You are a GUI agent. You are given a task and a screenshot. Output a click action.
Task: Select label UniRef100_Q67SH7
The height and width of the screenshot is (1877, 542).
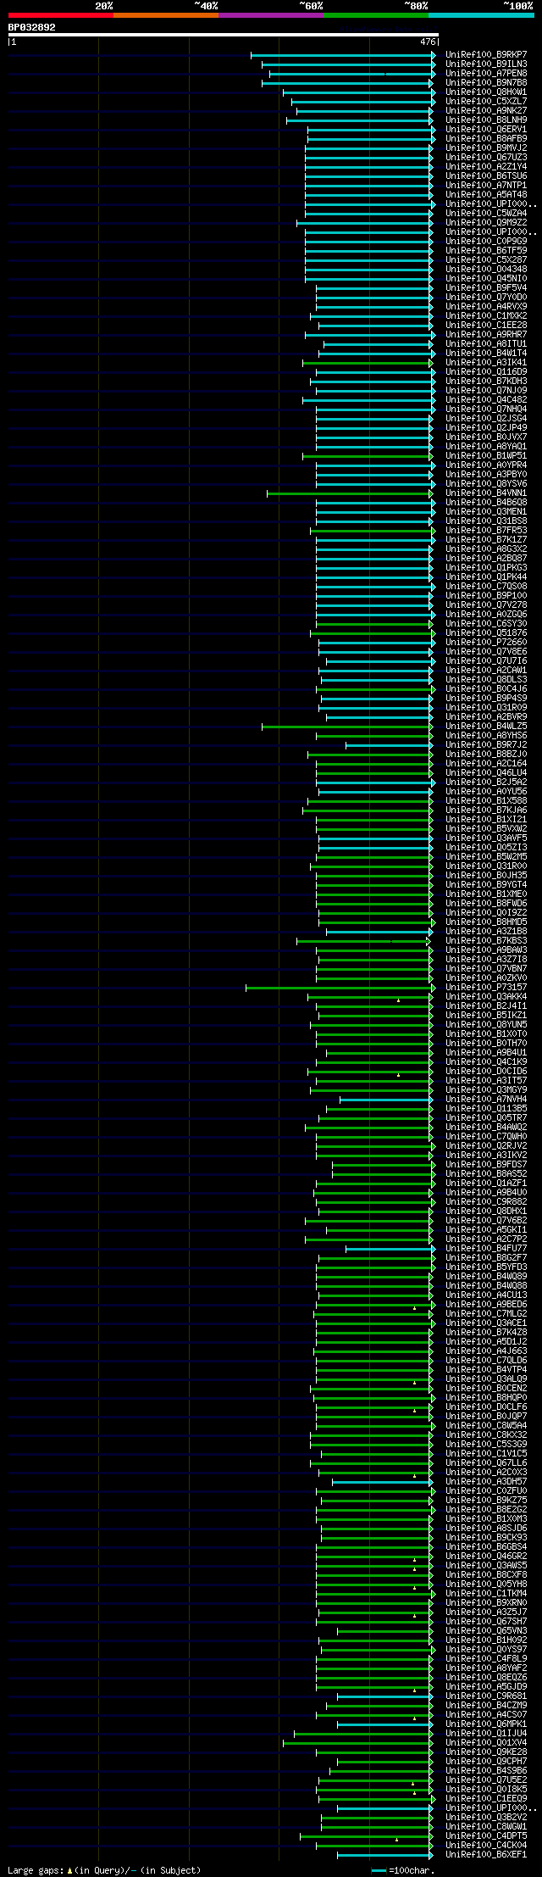pos(486,1621)
